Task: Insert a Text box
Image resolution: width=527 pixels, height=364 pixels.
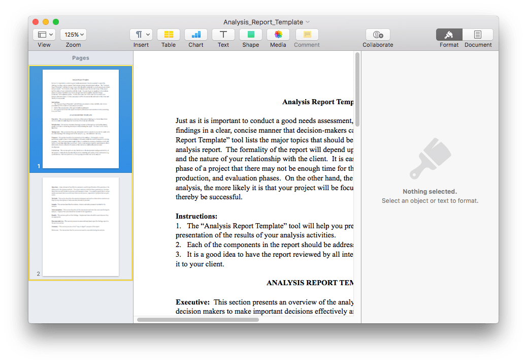Action: coord(223,35)
